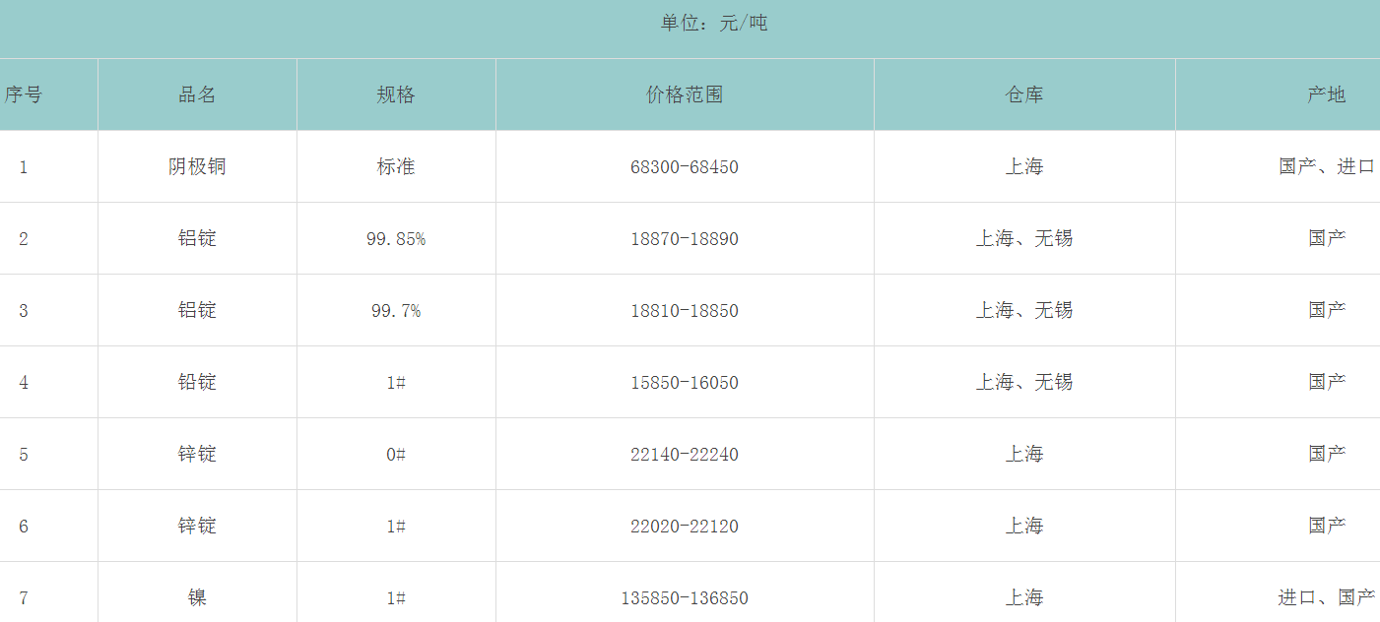Click the 品名 column header
Screen dimensions: 1380x622
point(197,94)
